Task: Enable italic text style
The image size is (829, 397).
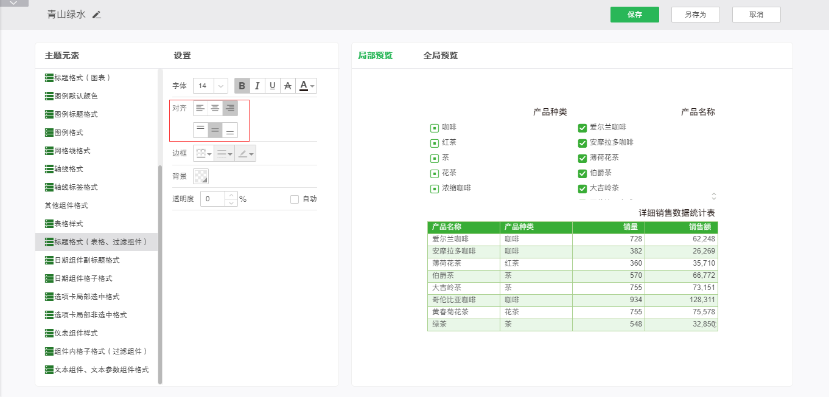Action: 257,86
